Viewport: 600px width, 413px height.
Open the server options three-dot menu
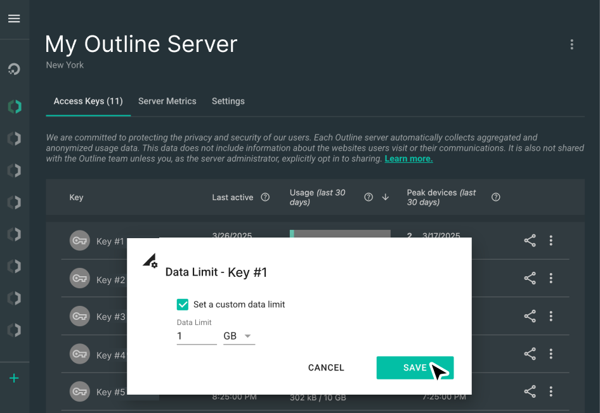571,44
